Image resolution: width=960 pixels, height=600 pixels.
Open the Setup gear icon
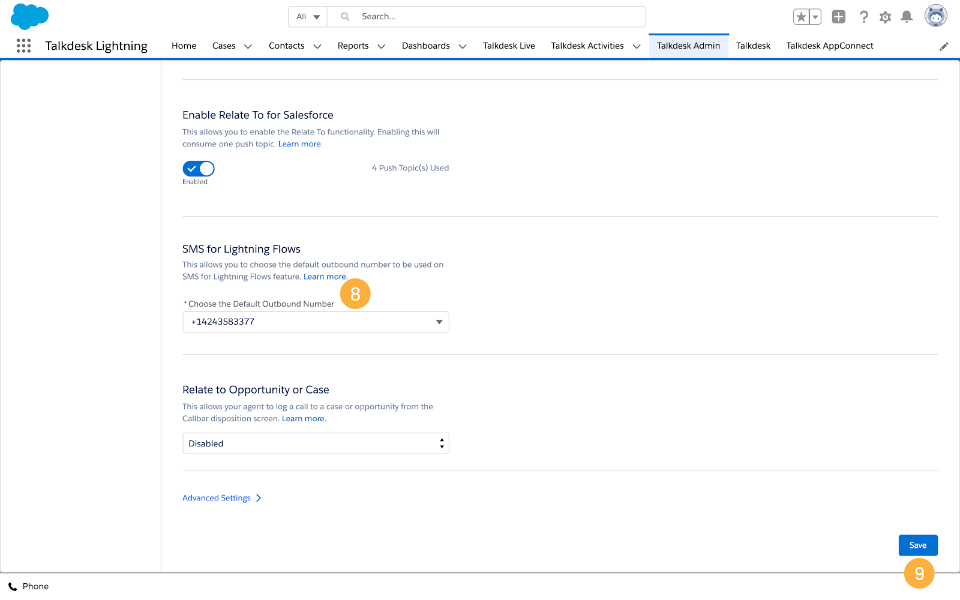pyautogui.click(x=885, y=17)
